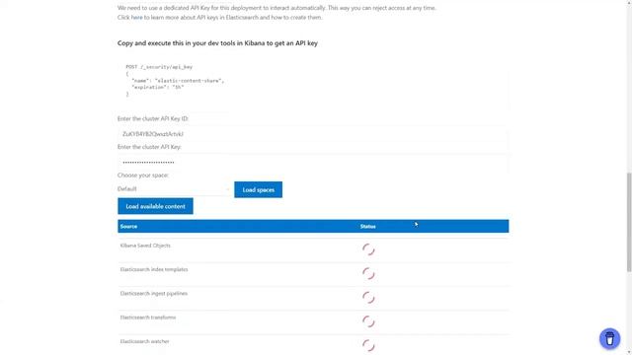The image size is (632, 355).
Task: Open the 'here' link about API keys
Action: 136,18
